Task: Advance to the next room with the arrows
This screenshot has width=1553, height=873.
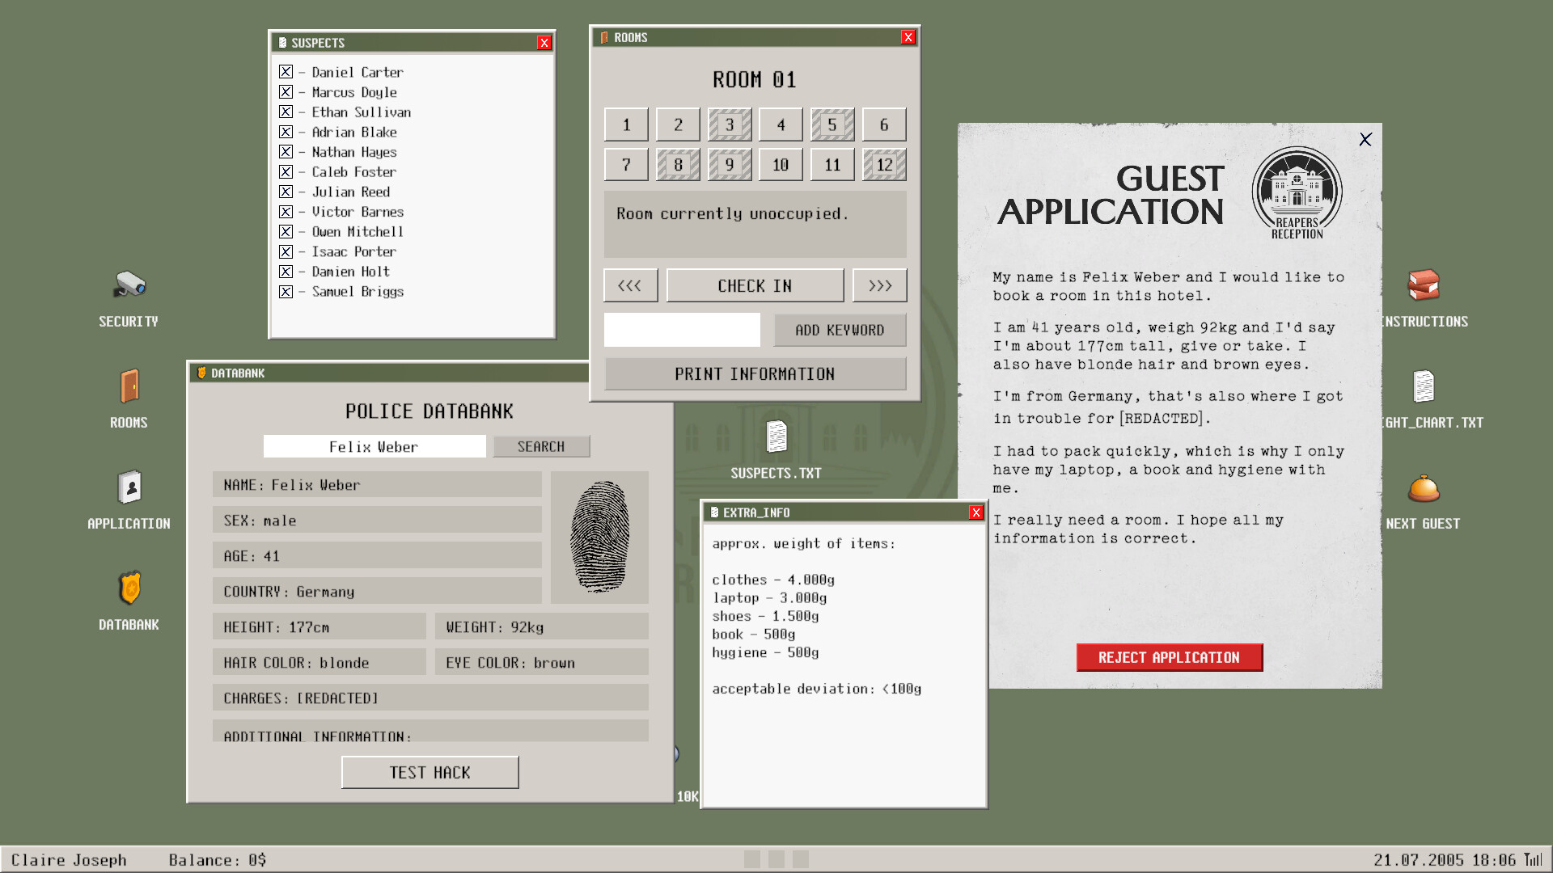Action: coord(879,285)
